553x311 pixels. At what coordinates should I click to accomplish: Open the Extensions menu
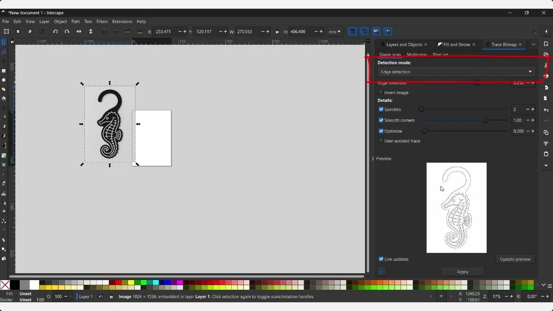pyautogui.click(x=122, y=22)
